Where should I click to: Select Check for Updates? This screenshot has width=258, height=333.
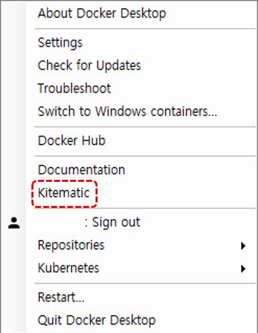tap(90, 66)
